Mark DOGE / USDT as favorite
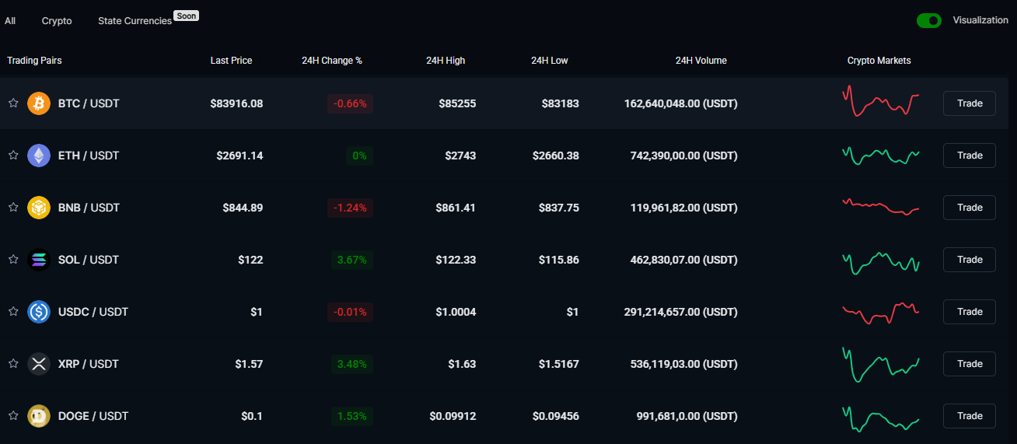 click(x=13, y=416)
